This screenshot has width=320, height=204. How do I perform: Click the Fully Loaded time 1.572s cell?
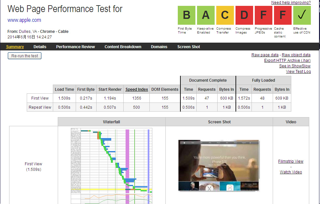(x=244, y=98)
